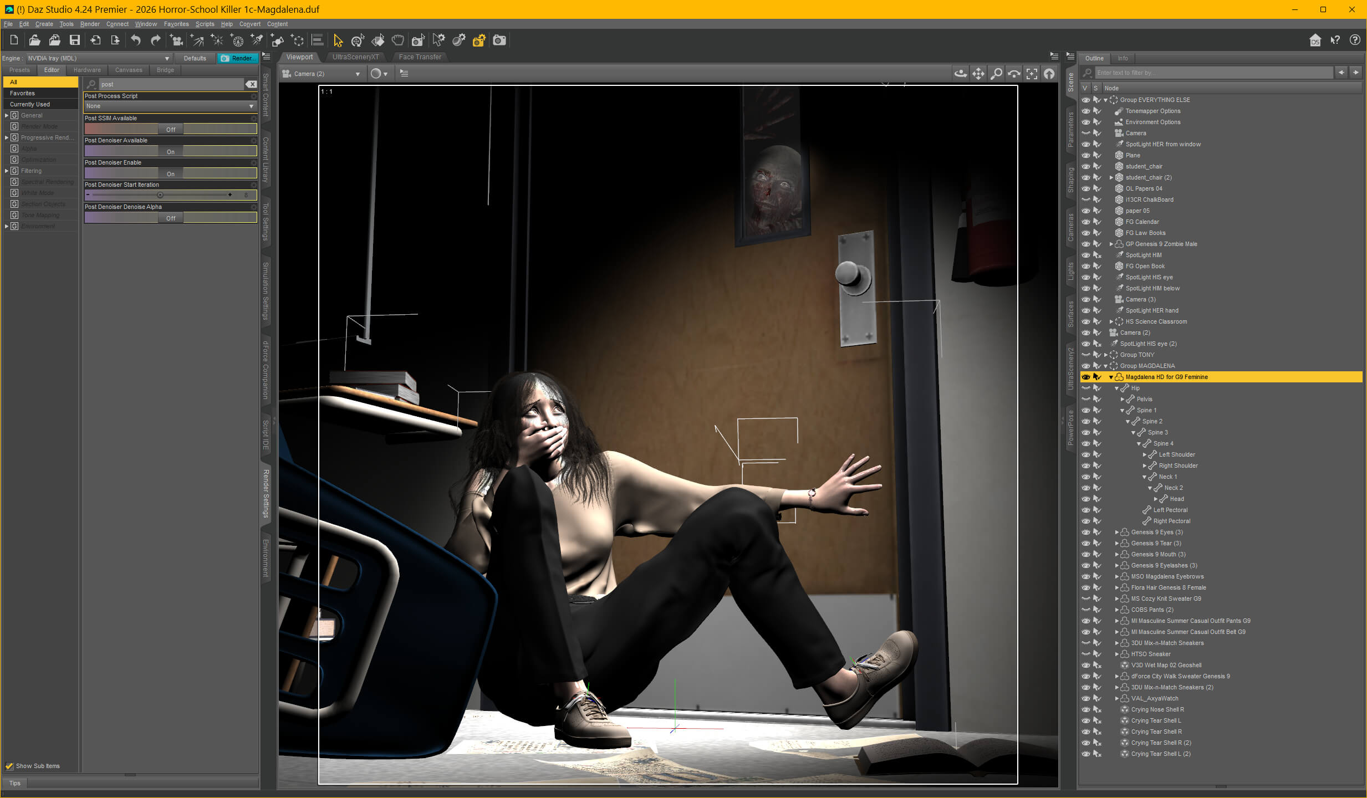Viewport: 1367px width, 798px height.
Task: Open the viewport draw style sphere dropdown
Action: point(379,74)
